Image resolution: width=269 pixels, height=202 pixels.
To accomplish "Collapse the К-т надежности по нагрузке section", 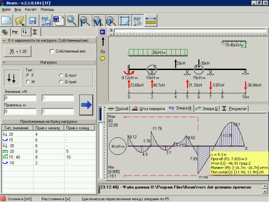I will click(x=4, y=40).
